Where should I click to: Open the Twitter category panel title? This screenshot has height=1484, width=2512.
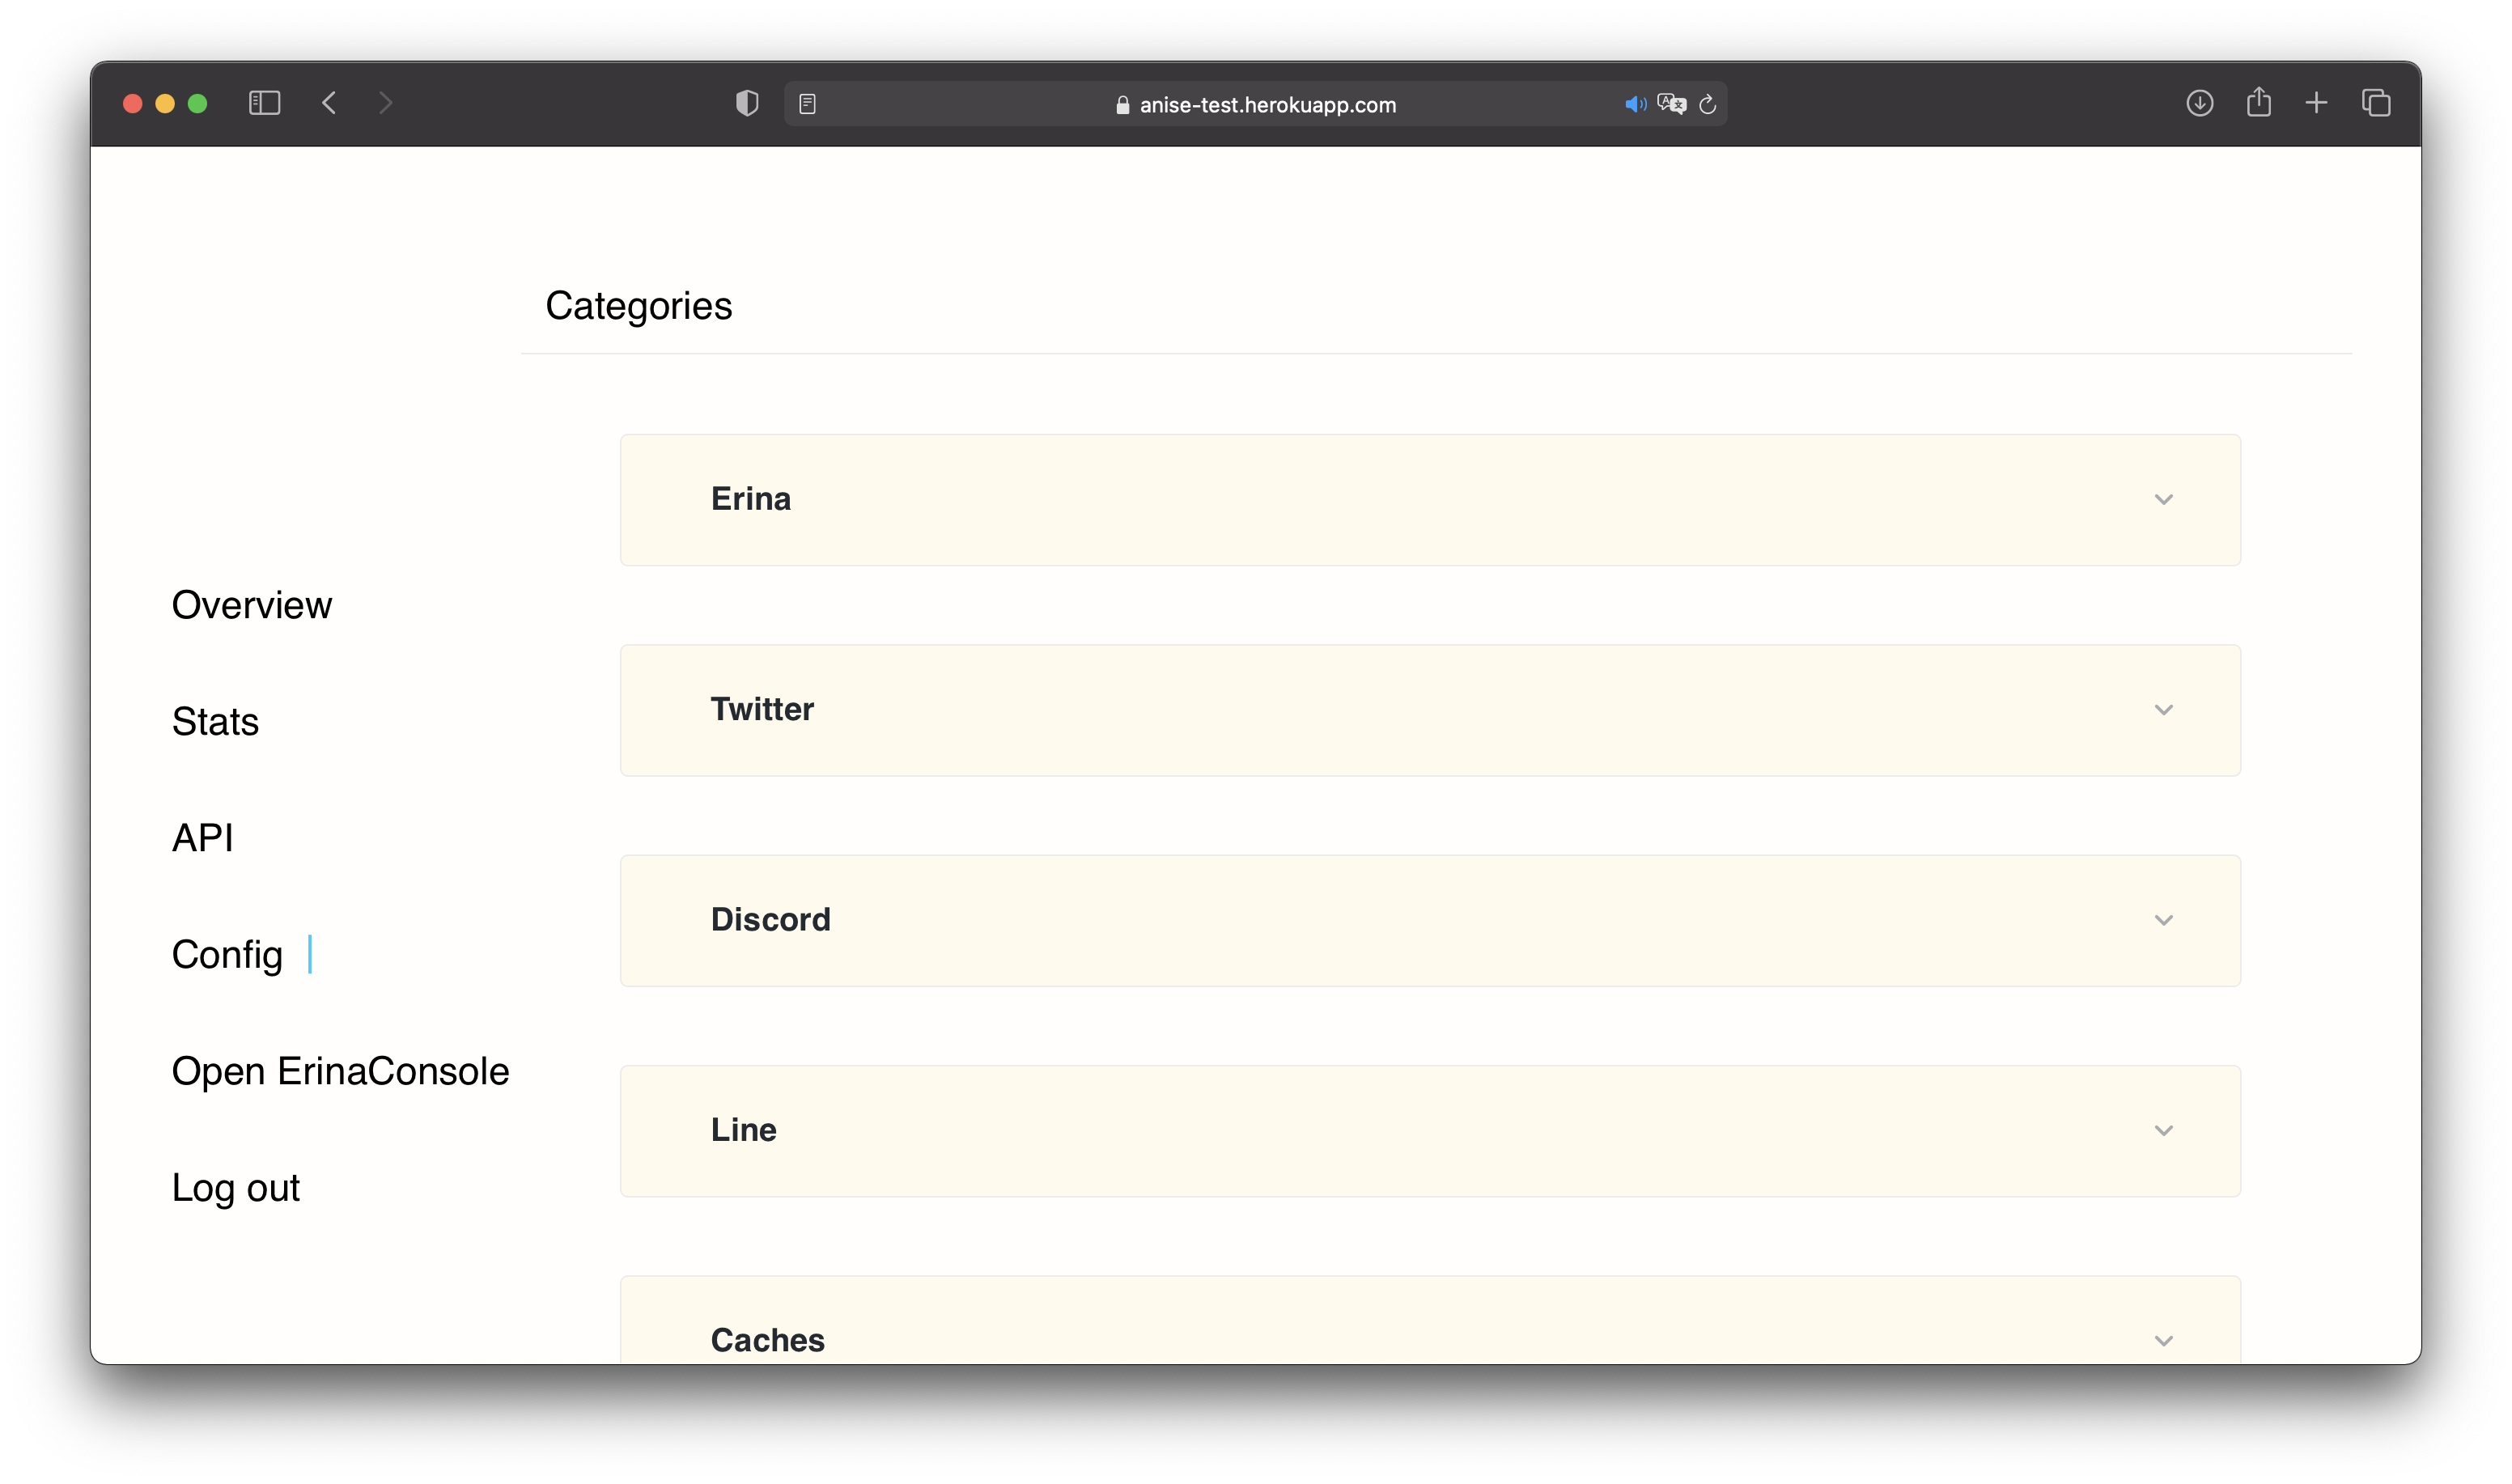[762, 709]
